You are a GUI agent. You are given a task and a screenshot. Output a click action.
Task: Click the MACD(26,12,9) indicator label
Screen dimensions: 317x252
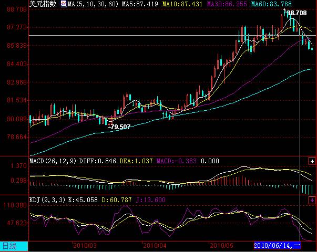pyautogui.click(x=53, y=161)
